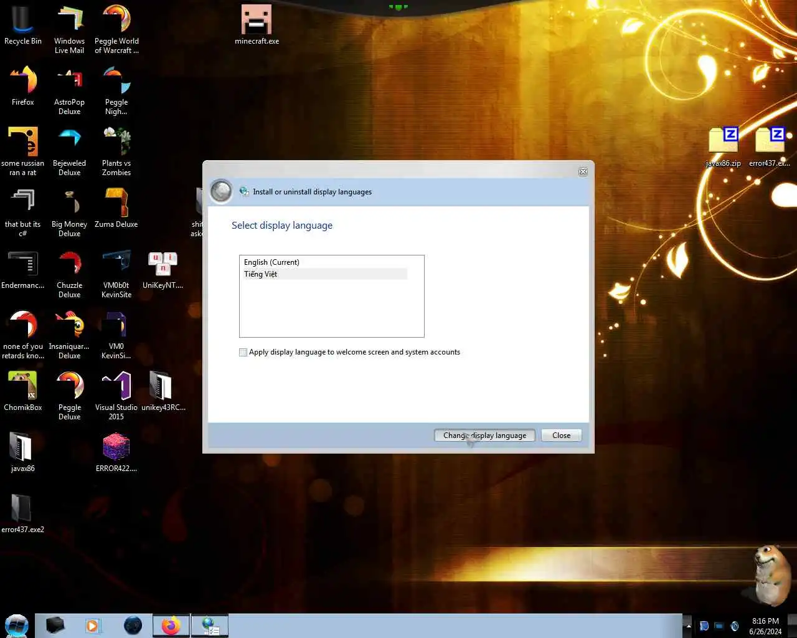The width and height of the screenshot is (797, 638).
Task: Click the black cube taskbar icon
Action: [x=55, y=626]
